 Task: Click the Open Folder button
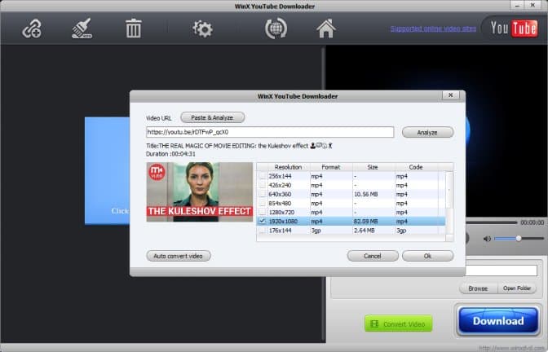[x=517, y=288]
